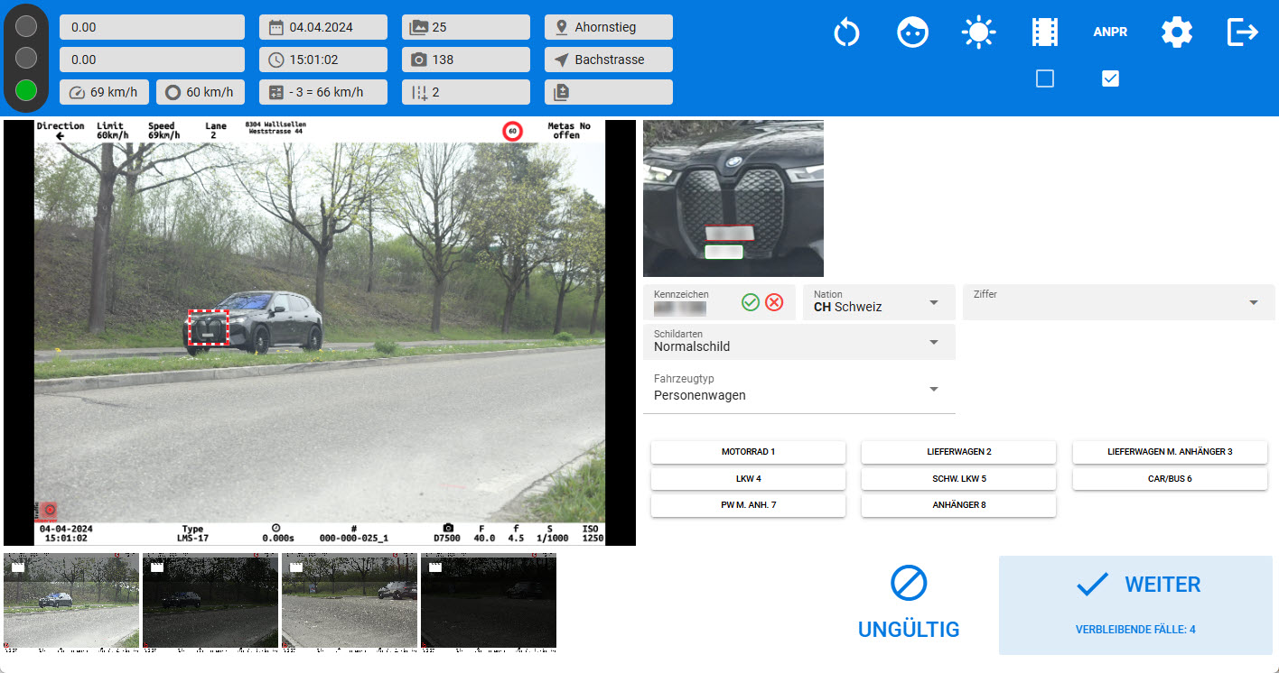
Task: Select the third thumbnail in the image strip
Action: 350,602
